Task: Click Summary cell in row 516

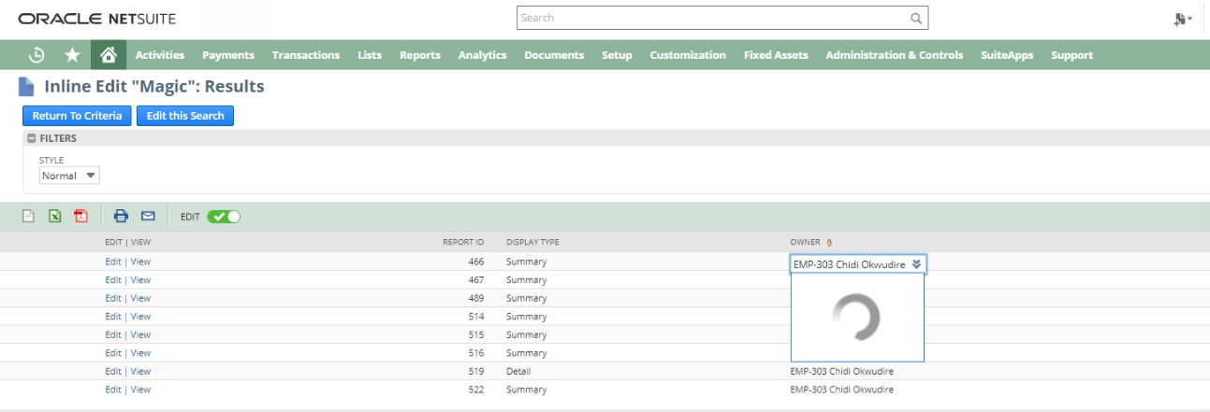Action: 527,353
